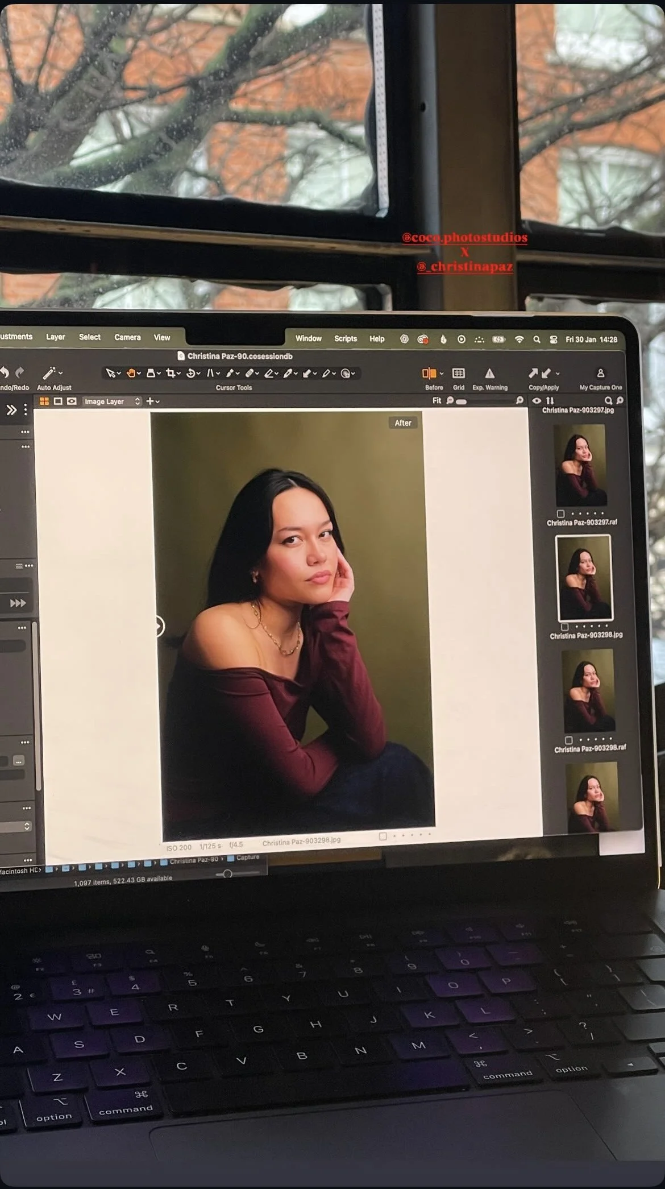The height and width of the screenshot is (1189, 665).
Task: Select the pointer cursor tool
Action: pos(111,373)
